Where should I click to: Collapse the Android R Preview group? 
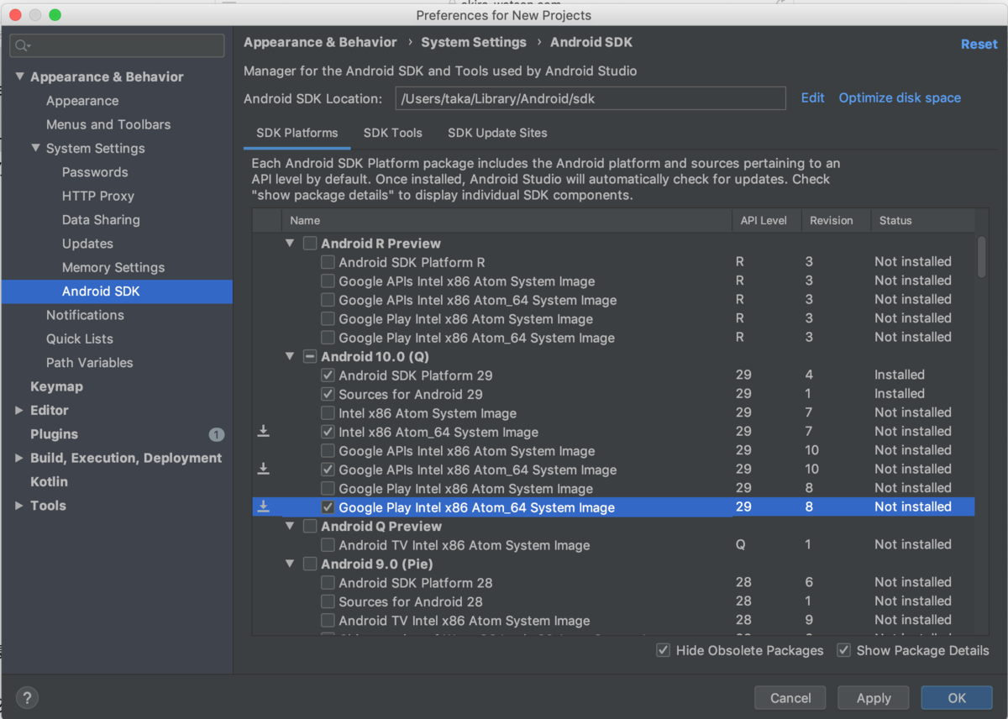point(290,244)
